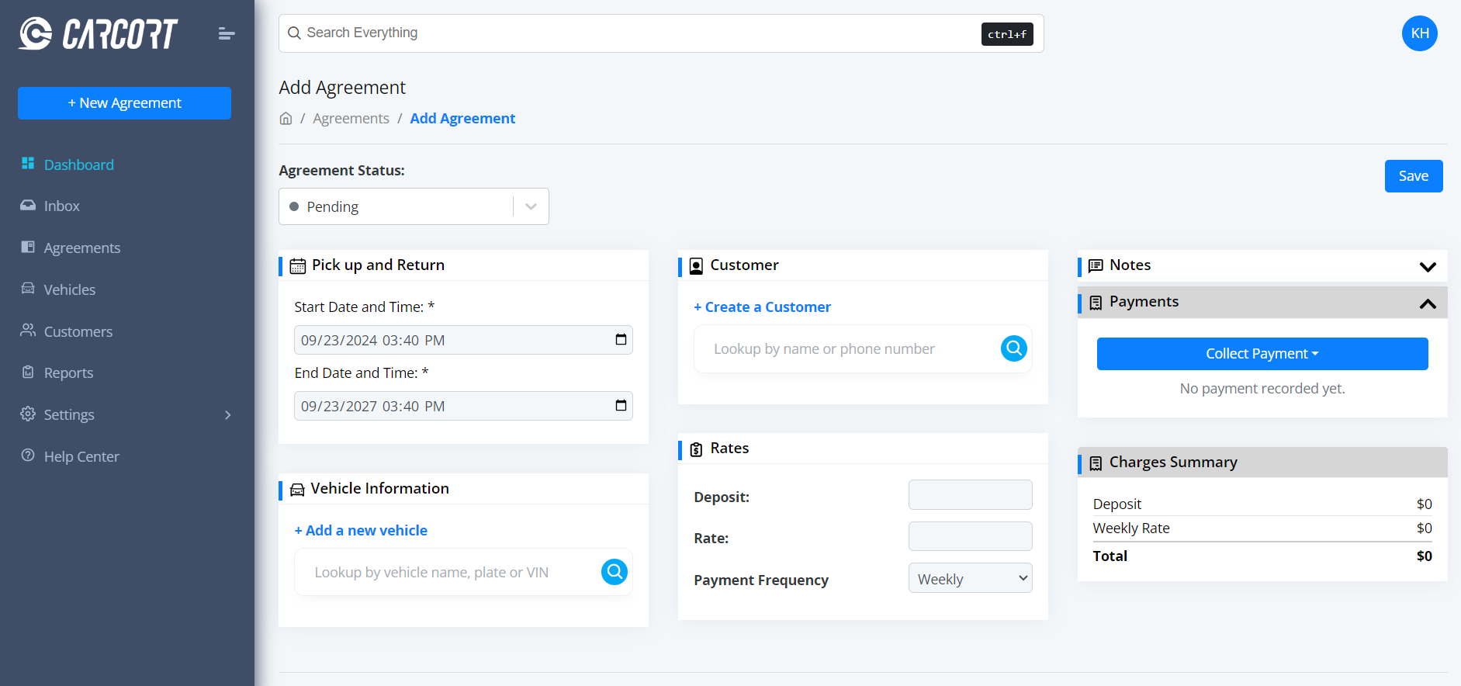Open the Payment Frequency dropdown
1461x686 pixels.
point(970,578)
